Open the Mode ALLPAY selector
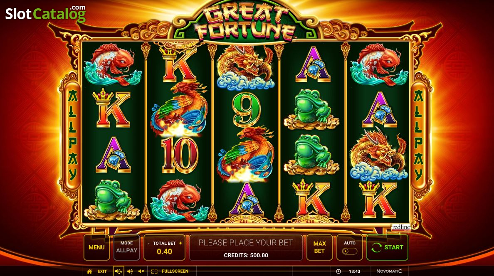The height and width of the screenshot is (276, 494). (127, 247)
